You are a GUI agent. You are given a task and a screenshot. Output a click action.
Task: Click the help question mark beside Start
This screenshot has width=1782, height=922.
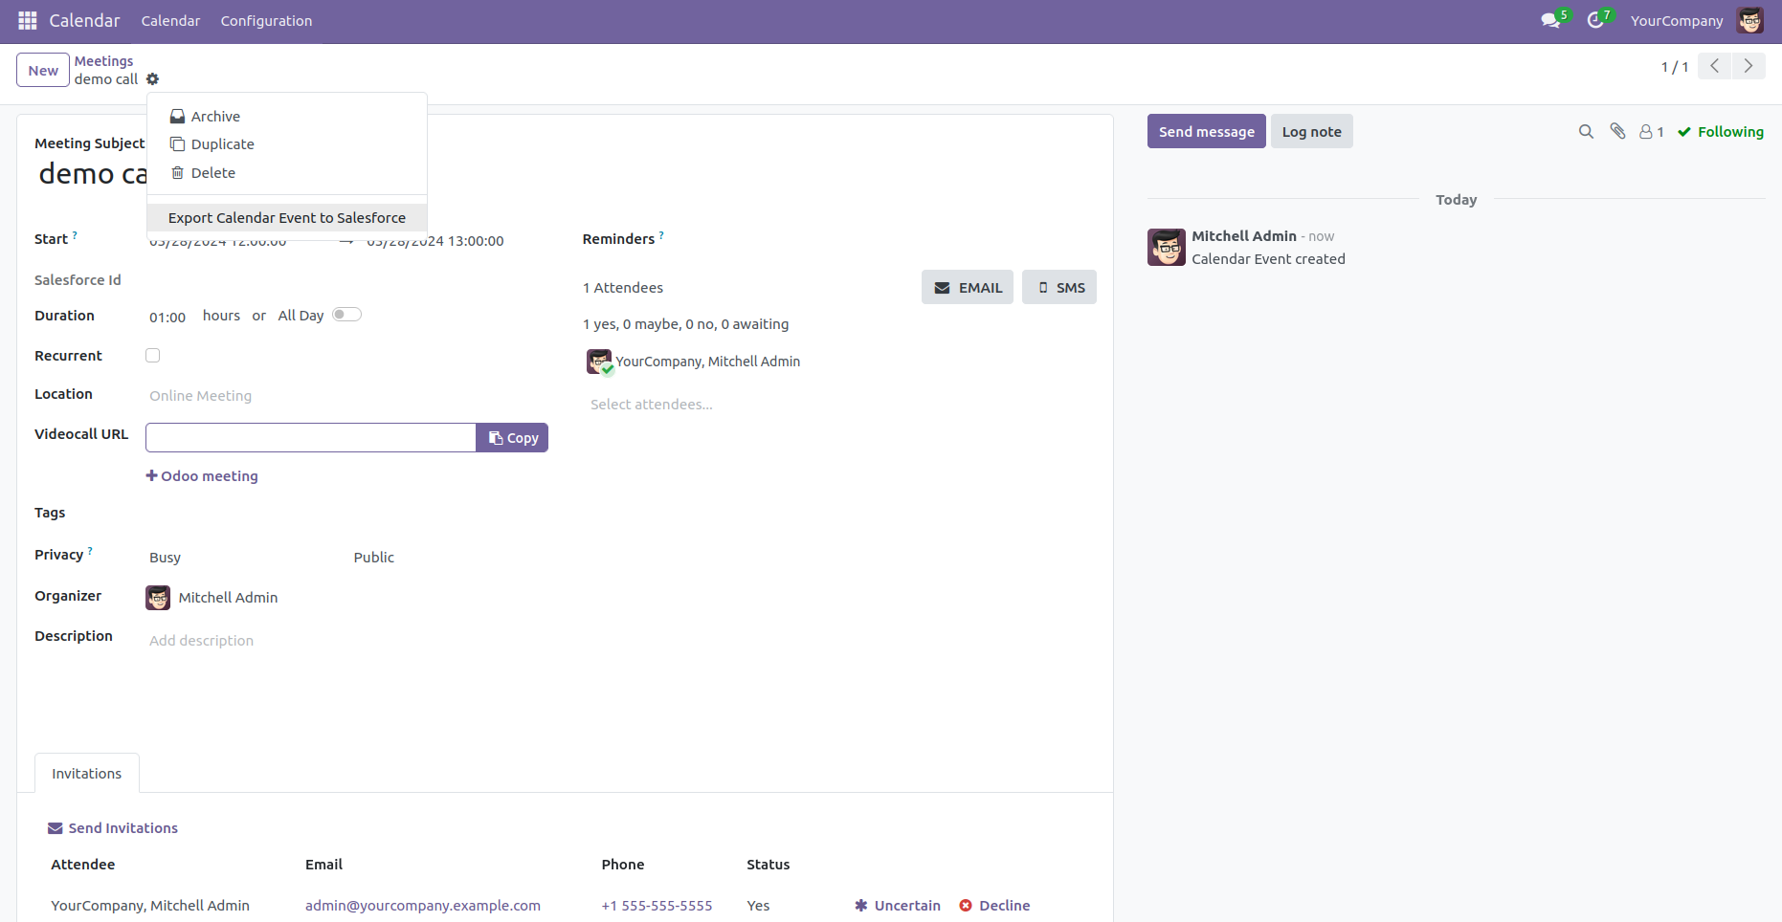coord(75,234)
